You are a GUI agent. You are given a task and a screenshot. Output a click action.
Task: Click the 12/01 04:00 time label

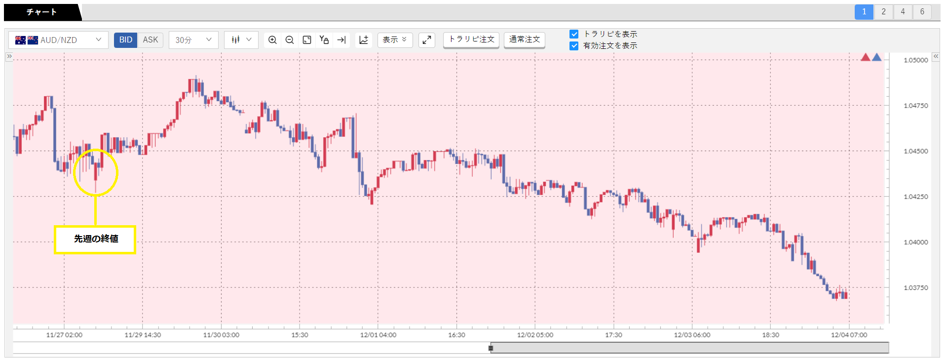click(x=378, y=335)
